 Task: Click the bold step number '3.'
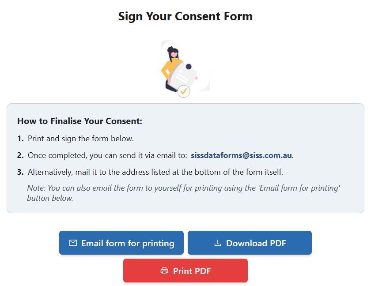click(x=20, y=172)
